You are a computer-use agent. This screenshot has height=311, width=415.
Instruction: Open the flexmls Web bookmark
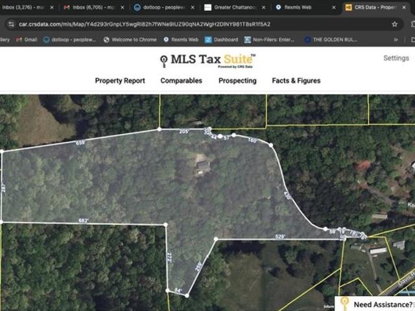[180, 40]
